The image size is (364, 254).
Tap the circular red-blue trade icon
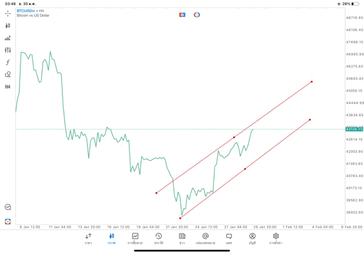coord(197,14)
